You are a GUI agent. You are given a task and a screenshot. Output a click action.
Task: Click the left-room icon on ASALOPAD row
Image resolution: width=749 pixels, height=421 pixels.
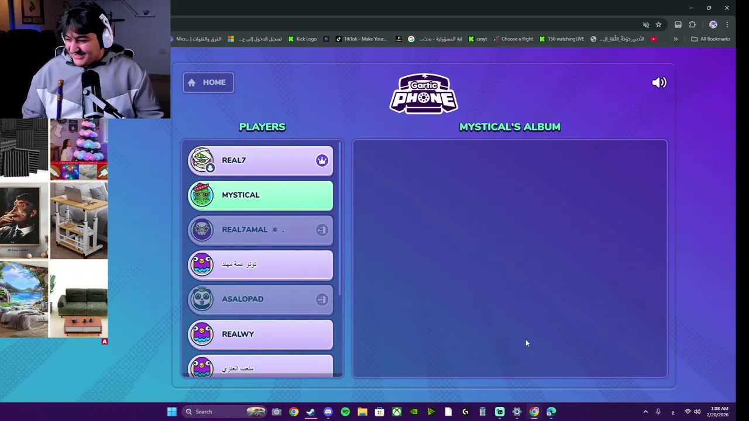click(x=321, y=299)
